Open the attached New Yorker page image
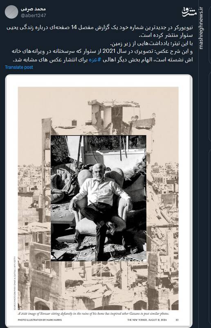The image size is (211, 328). 99,201
